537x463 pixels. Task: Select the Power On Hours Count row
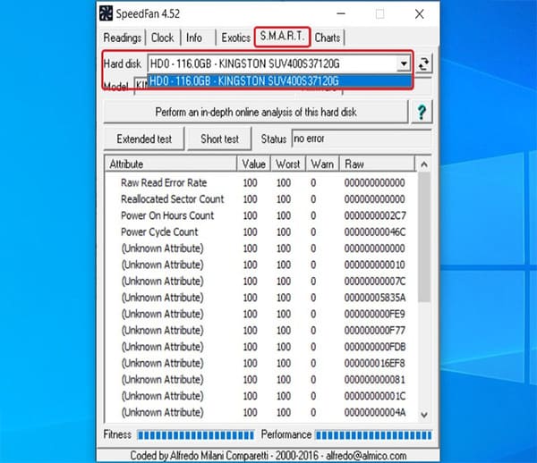[262, 215]
